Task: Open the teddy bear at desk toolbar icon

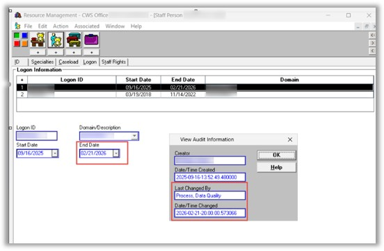Action: (x=38, y=40)
